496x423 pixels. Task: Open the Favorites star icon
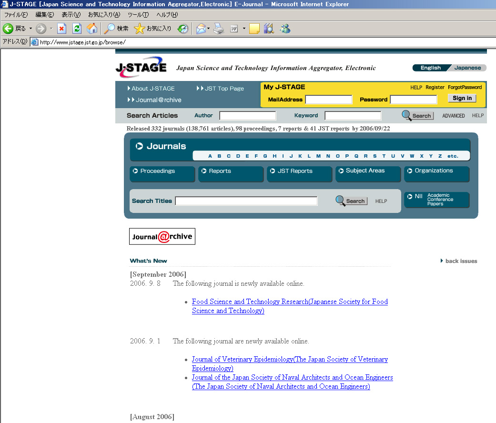(139, 29)
